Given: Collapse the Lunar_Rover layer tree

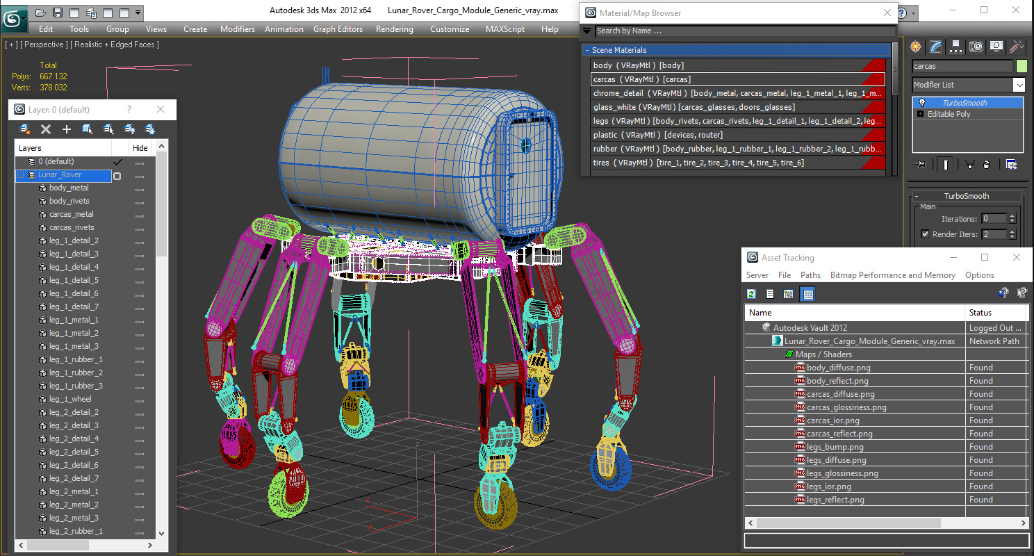Looking at the screenshot, I should (21, 175).
